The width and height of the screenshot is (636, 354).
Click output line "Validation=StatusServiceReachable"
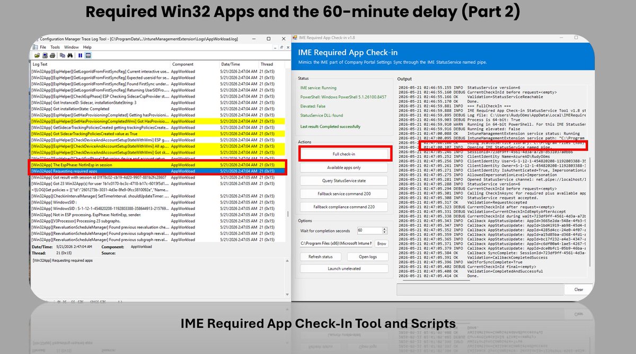click(x=506, y=97)
